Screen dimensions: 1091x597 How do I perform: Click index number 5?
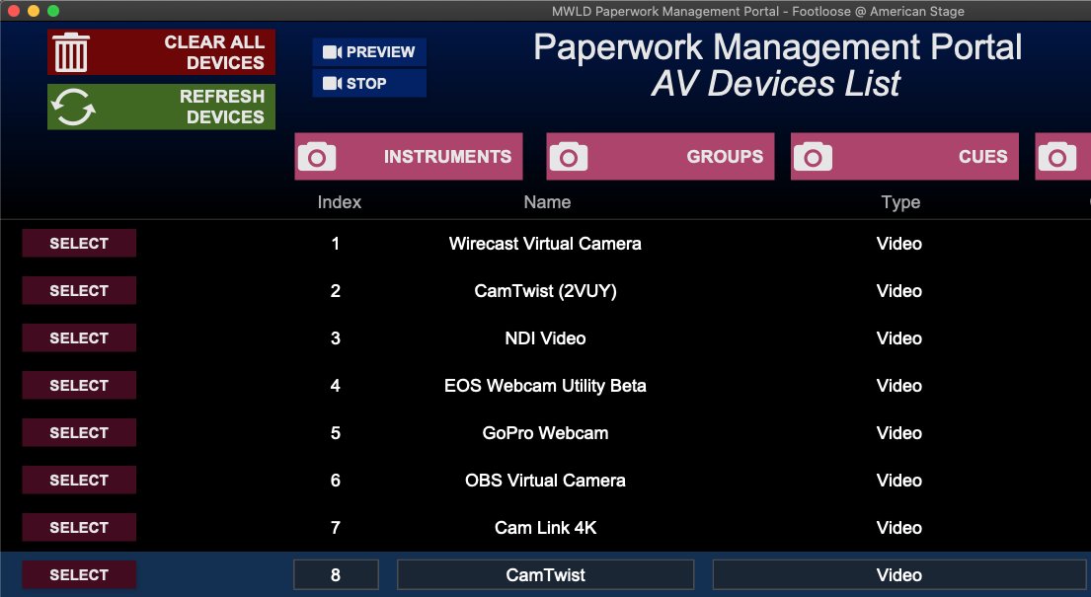(x=336, y=433)
